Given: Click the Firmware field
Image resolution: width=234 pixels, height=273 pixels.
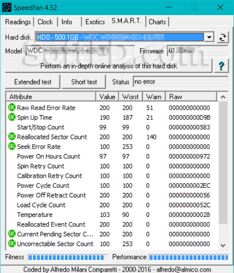Looking at the screenshot, I should pyautogui.click(x=198, y=51).
